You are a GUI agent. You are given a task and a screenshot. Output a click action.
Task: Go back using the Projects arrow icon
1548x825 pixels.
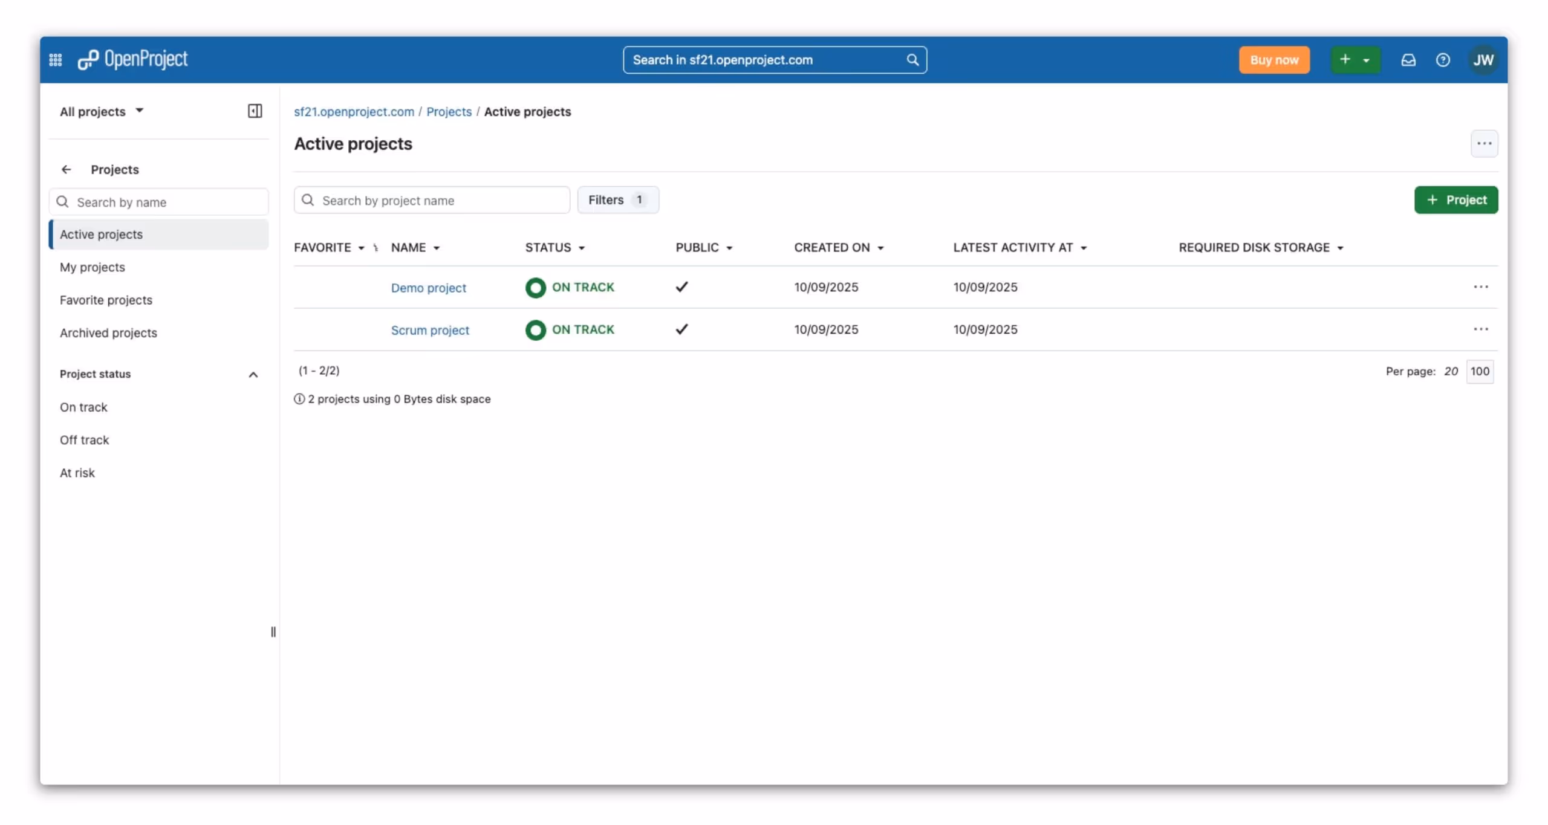[x=67, y=170]
